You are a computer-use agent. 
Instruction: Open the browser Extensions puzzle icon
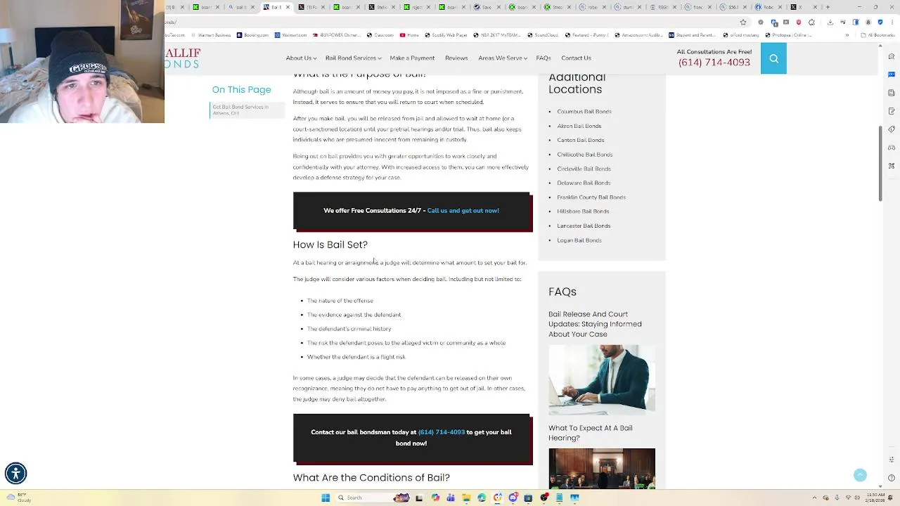(x=811, y=22)
